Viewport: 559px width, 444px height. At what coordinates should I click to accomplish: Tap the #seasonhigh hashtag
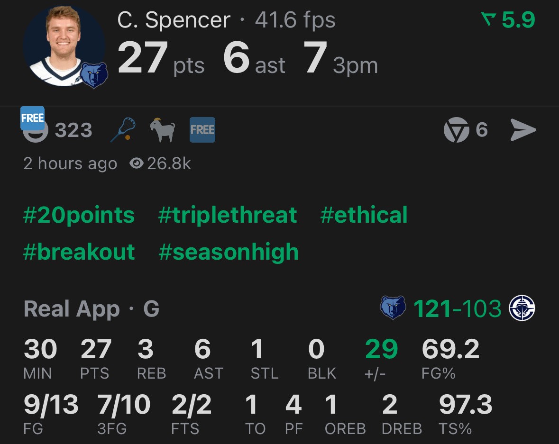[229, 252]
